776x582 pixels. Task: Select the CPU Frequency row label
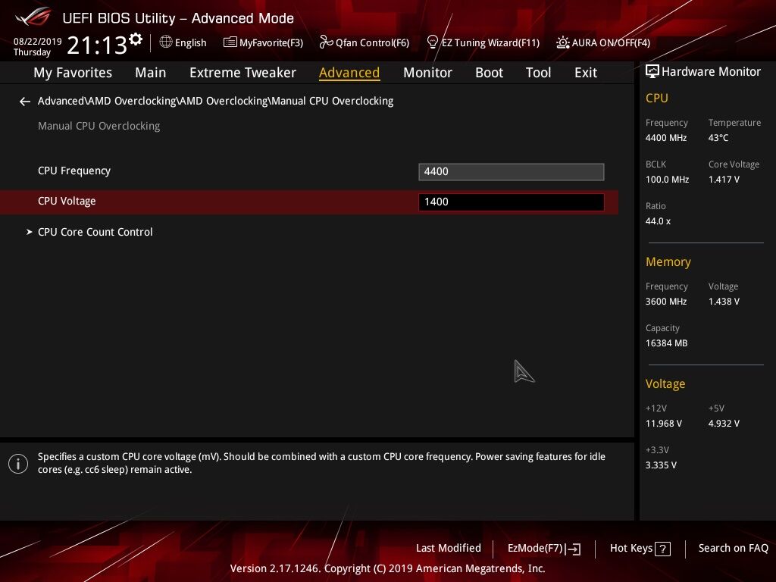(x=74, y=171)
